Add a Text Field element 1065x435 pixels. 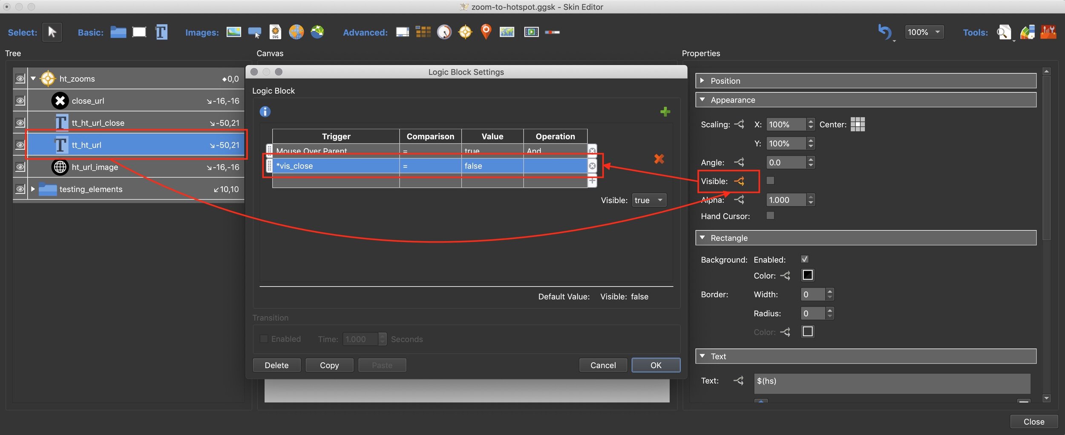(x=161, y=32)
